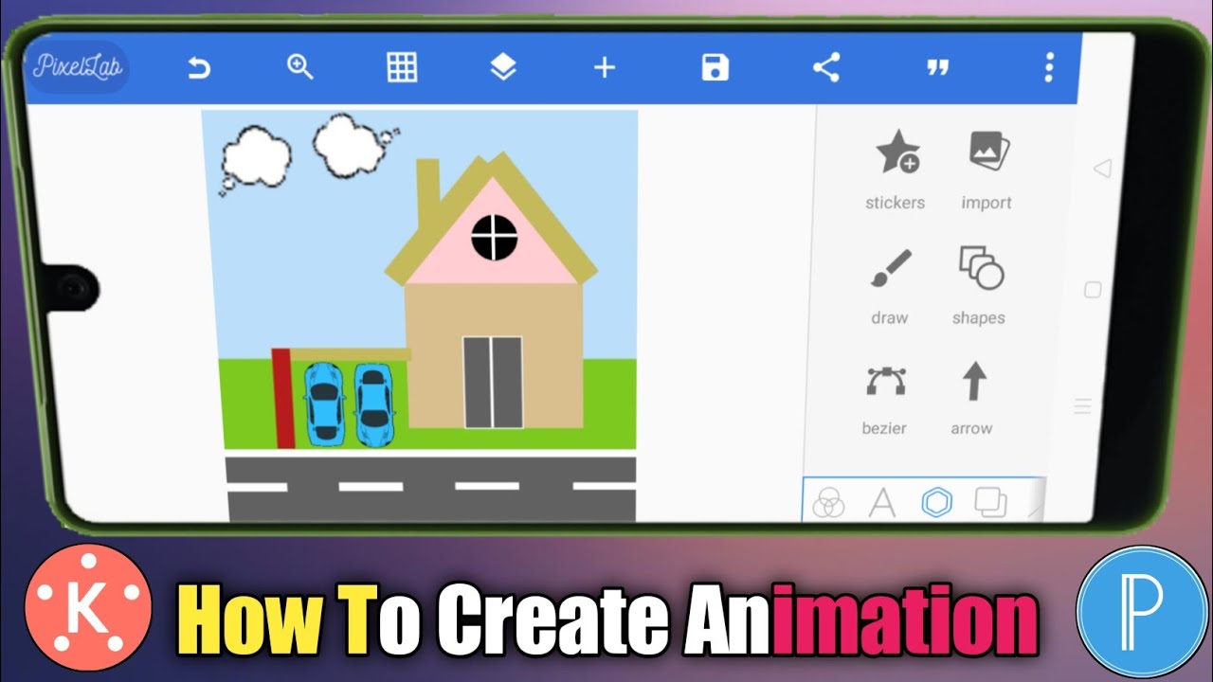Select the bezier curve tool
This screenshot has width=1213, height=682.
pyautogui.click(x=885, y=398)
